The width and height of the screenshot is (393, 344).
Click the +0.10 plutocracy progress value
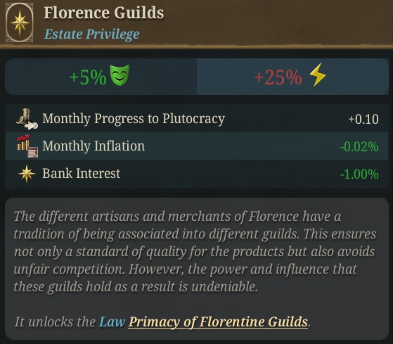pos(363,119)
